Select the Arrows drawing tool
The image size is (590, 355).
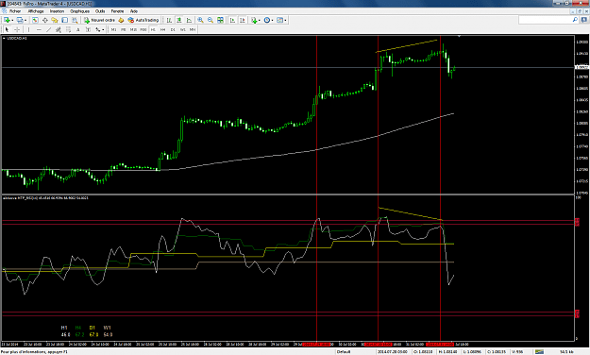pyautogui.click(x=98, y=29)
